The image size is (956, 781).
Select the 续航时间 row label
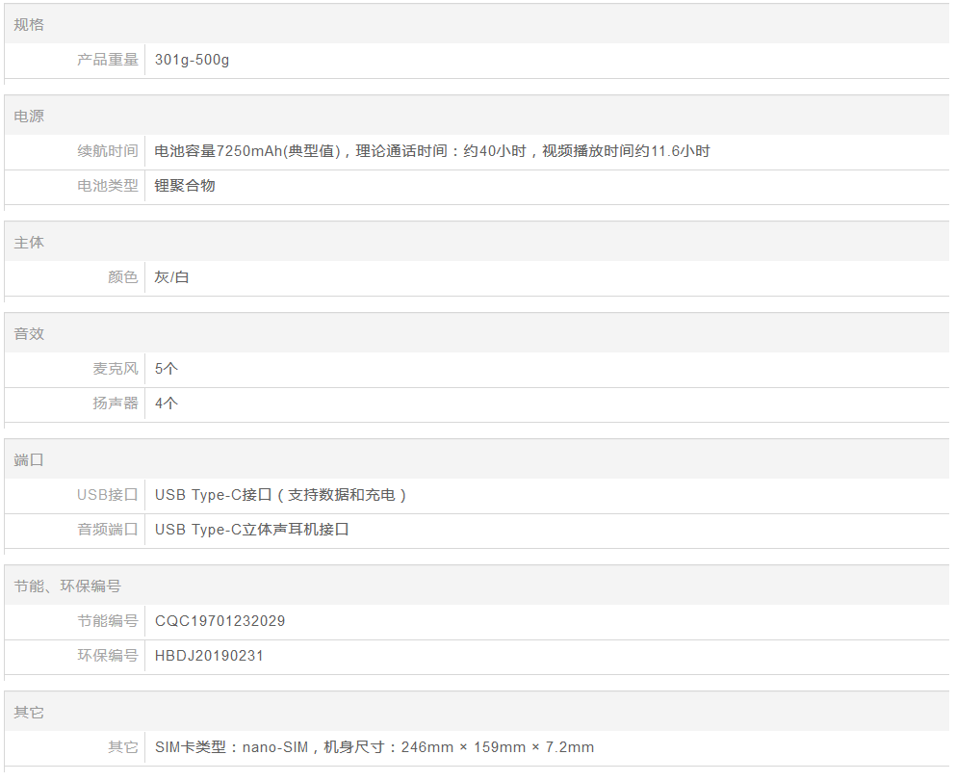(x=108, y=151)
